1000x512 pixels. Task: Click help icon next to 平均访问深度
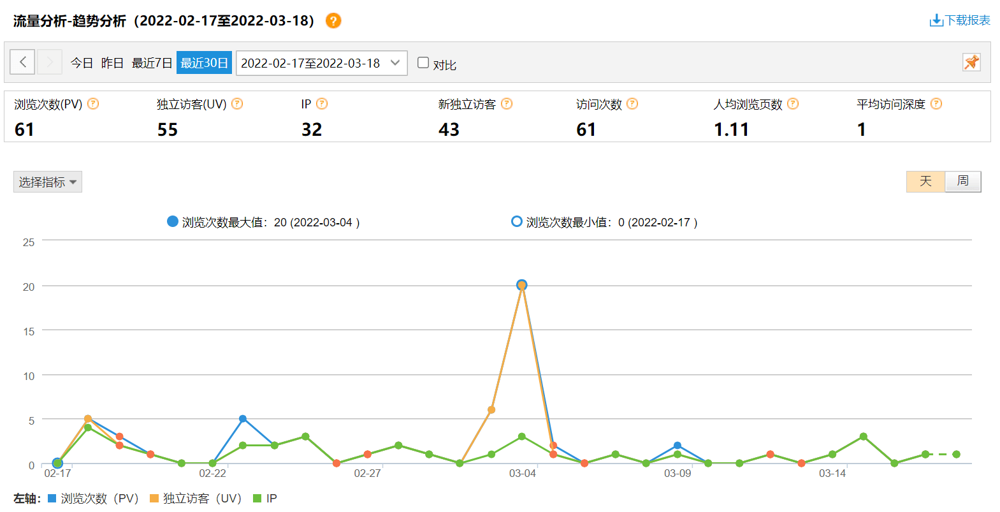936,104
